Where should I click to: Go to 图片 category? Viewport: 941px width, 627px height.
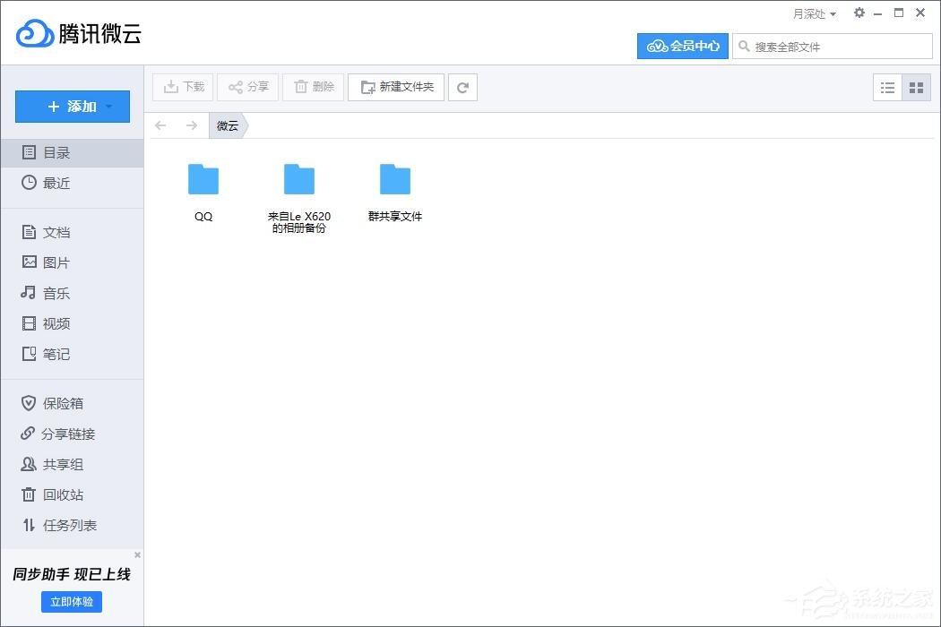(x=56, y=262)
